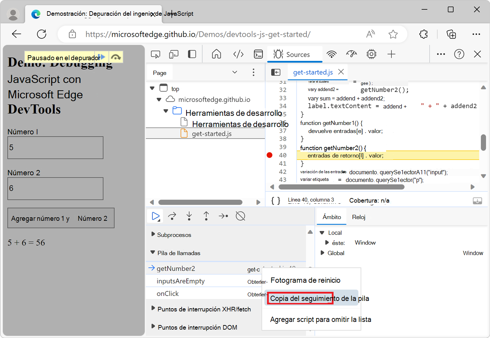The image size is (490, 338).
Task: Expand the Subprocesos section
Action: pos(153,234)
